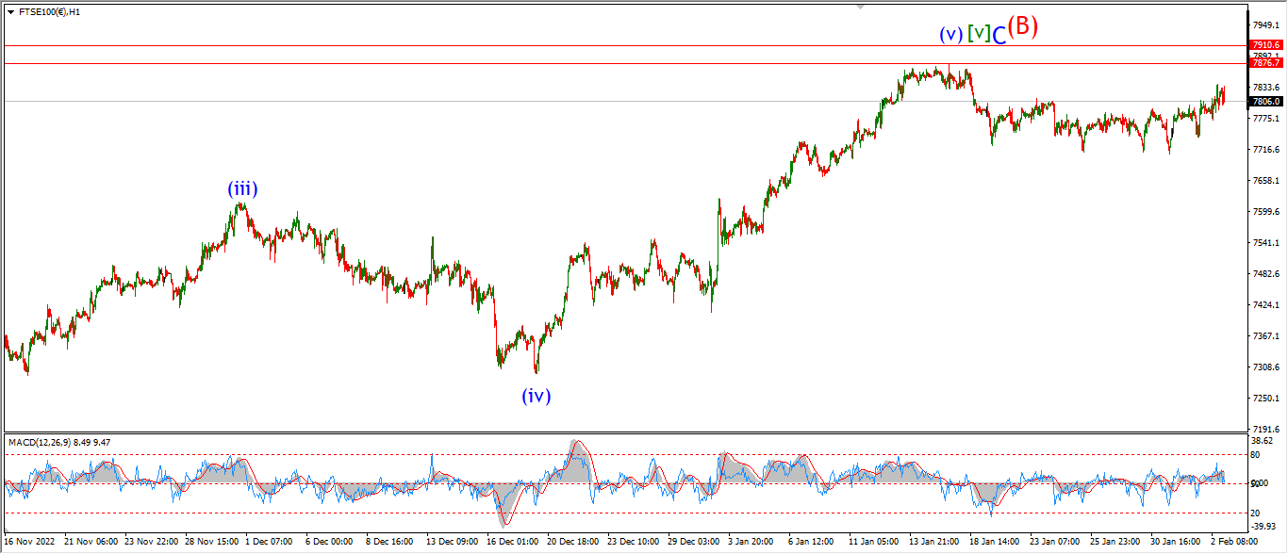Select the chart shift triangle marker at top
The height and width of the screenshot is (554, 1288).
click(860, 7)
